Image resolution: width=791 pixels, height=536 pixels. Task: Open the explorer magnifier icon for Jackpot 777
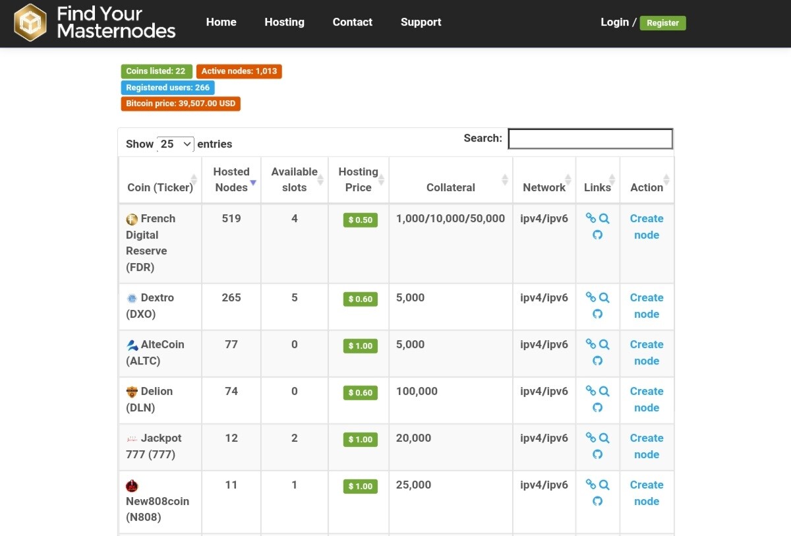tap(604, 438)
